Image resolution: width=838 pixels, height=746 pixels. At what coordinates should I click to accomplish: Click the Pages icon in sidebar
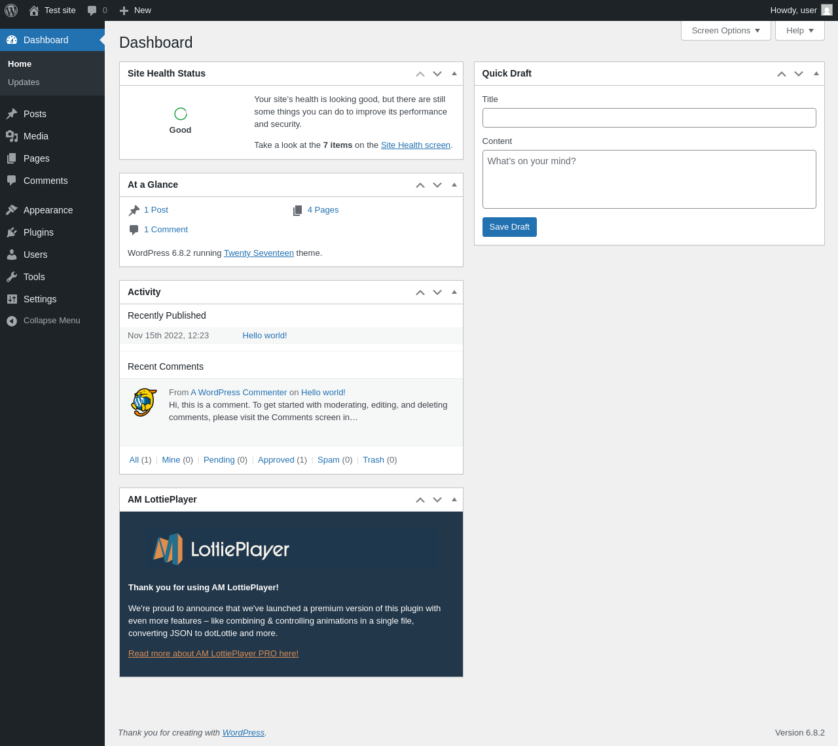pos(12,158)
